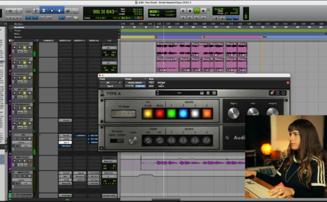Open the Type A hamburger menu icon
This screenshot has width=327, height=202.
(277, 93)
